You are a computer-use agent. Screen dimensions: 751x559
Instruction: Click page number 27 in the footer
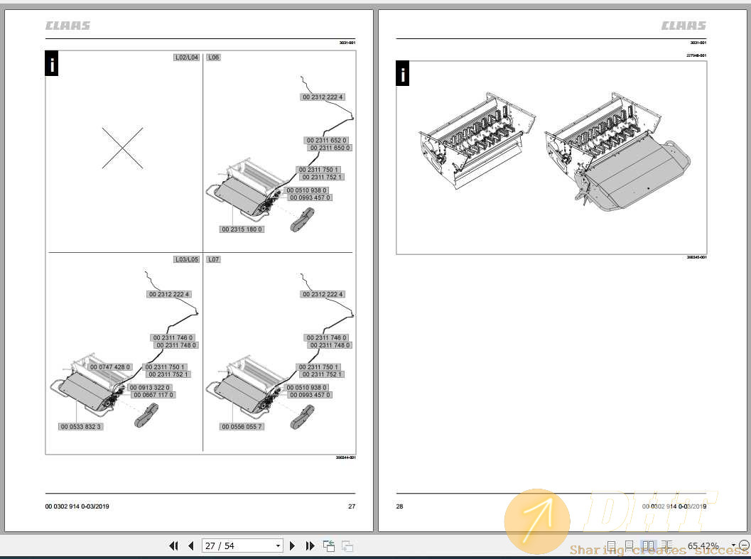pyautogui.click(x=352, y=506)
